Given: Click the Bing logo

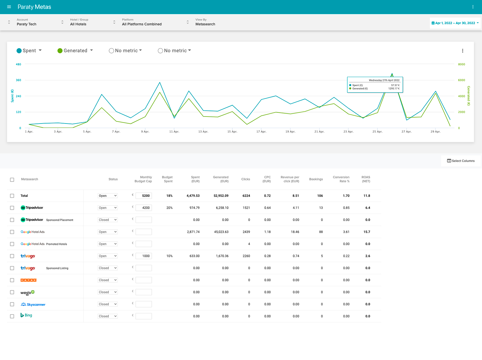Looking at the screenshot, I should tap(26, 315).
